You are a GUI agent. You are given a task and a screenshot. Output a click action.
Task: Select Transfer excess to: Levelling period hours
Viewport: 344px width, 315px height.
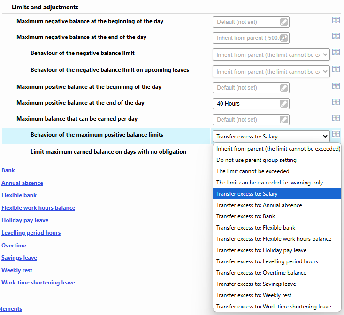click(277, 261)
